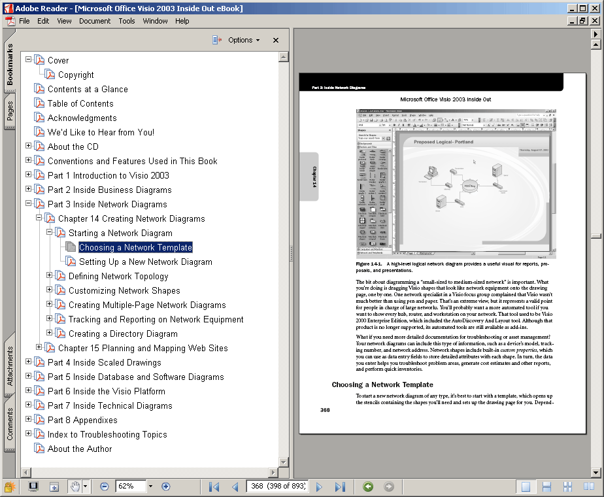The image size is (604, 497).
Task: Go to the last page
Action: 340,487
